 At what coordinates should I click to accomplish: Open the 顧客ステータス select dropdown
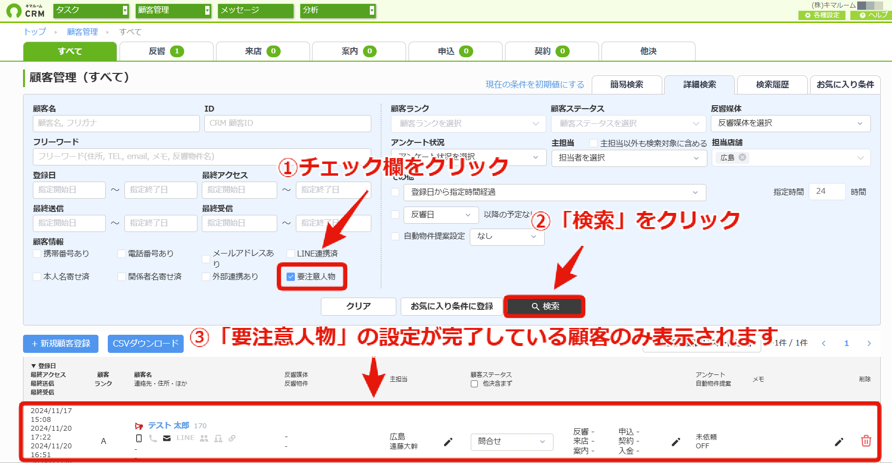(628, 123)
